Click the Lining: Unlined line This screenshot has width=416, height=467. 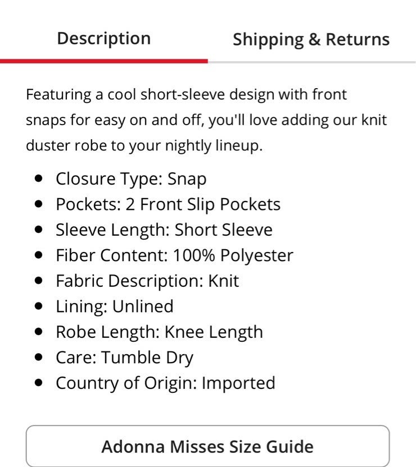click(115, 306)
